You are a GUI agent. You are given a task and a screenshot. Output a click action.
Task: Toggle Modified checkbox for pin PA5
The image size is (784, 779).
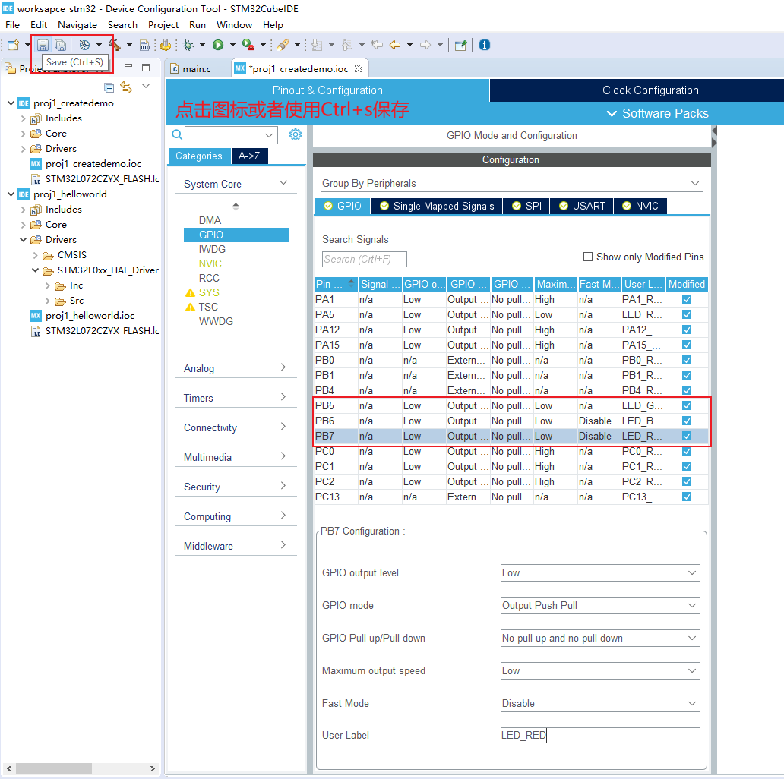coord(687,314)
